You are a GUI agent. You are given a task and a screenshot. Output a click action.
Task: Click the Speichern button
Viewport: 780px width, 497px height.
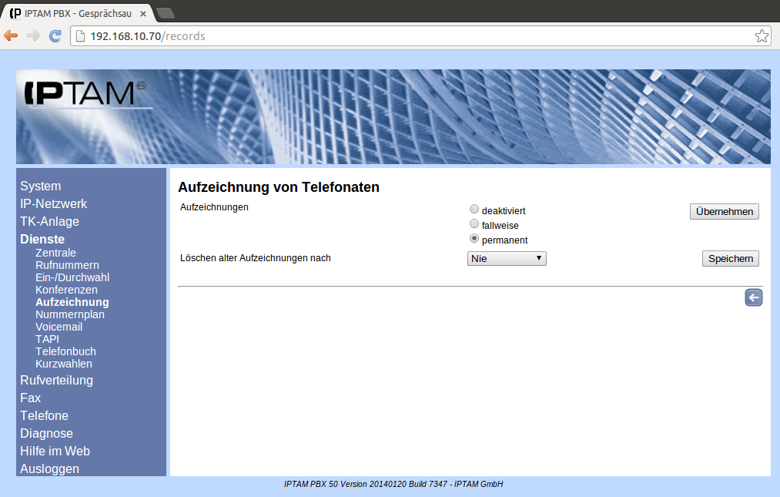point(730,259)
